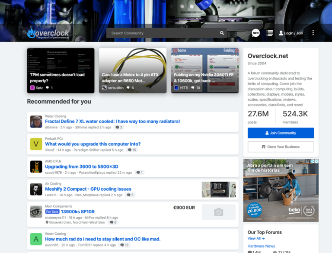Open the three-dot more options menu
332x253 pixels.
click(x=313, y=33)
